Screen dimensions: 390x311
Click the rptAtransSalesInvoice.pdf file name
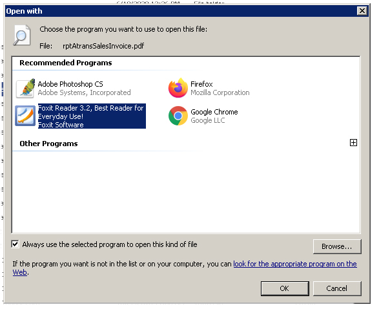(103, 46)
